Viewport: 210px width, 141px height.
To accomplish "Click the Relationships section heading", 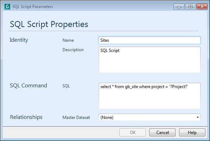I will [x=26, y=117].
